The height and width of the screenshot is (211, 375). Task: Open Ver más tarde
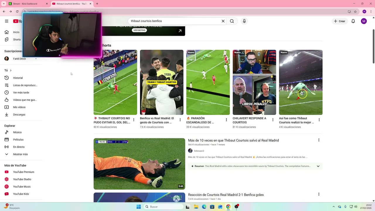[21, 93]
